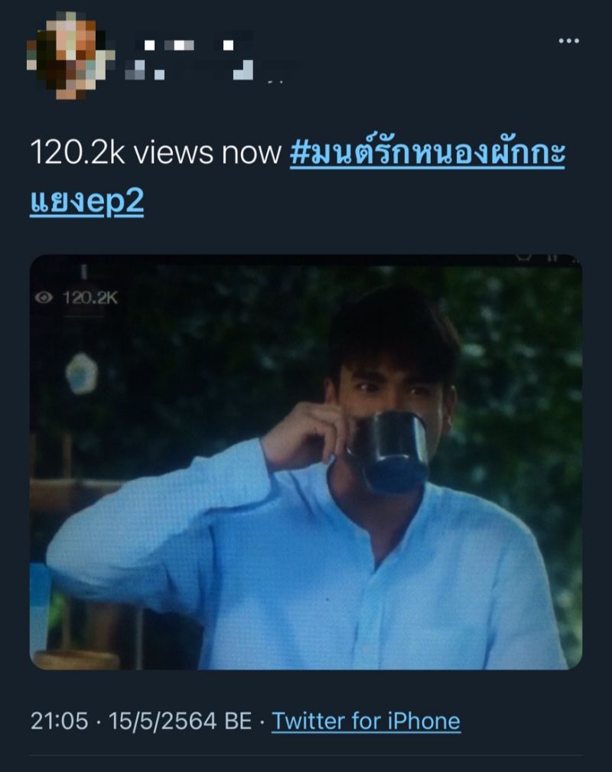This screenshot has width=612, height=772.
Task: Open the #มนต์รักหนองผักกะ hashtag link
Action: [x=427, y=154]
